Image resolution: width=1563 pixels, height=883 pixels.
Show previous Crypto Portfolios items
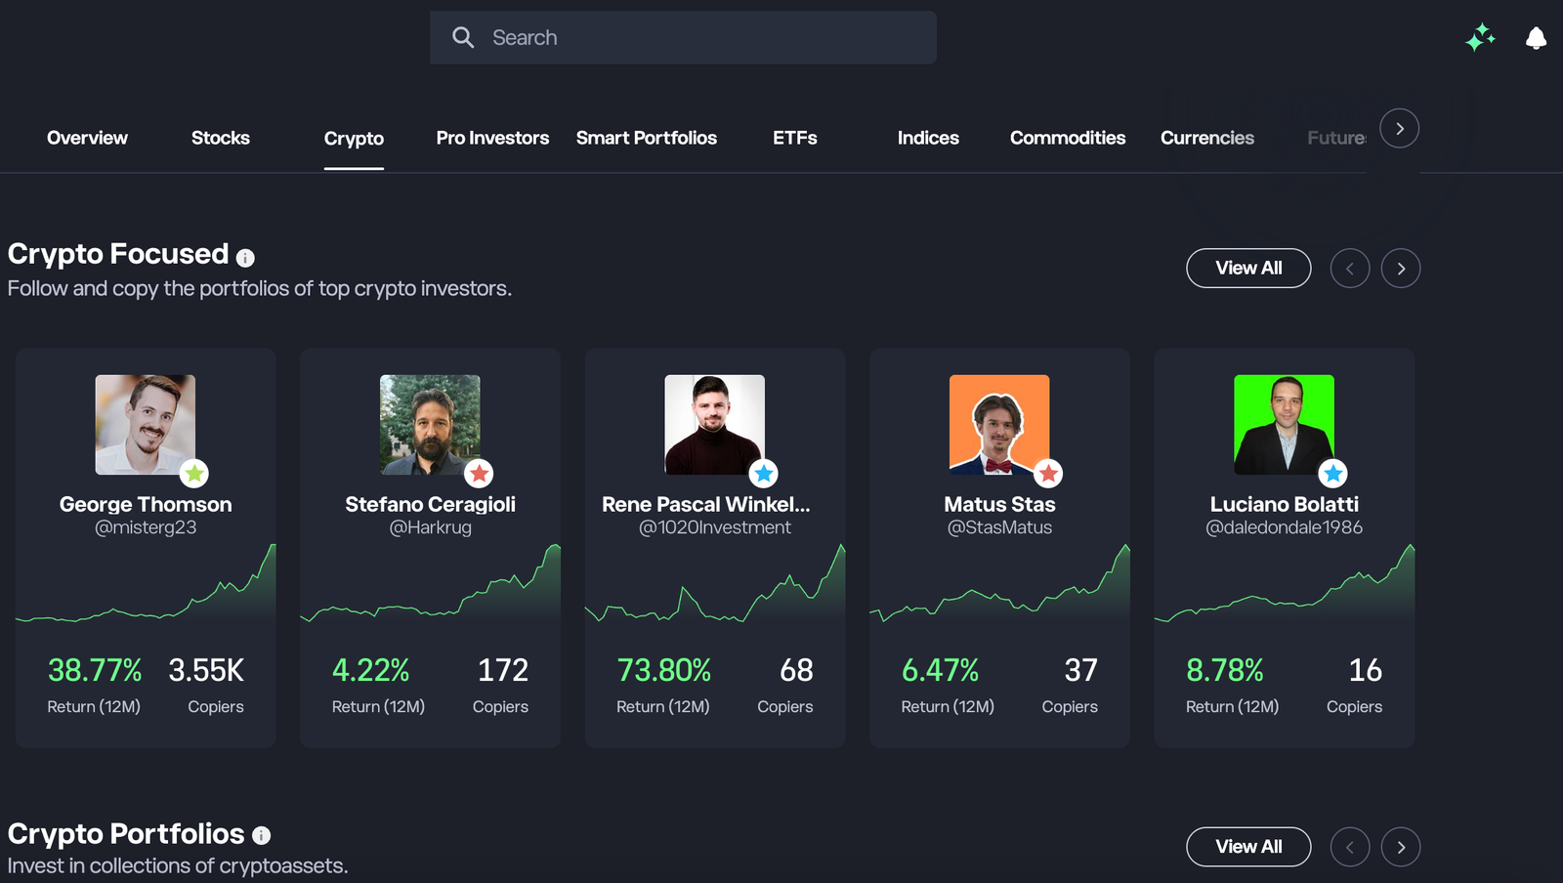[x=1350, y=847]
